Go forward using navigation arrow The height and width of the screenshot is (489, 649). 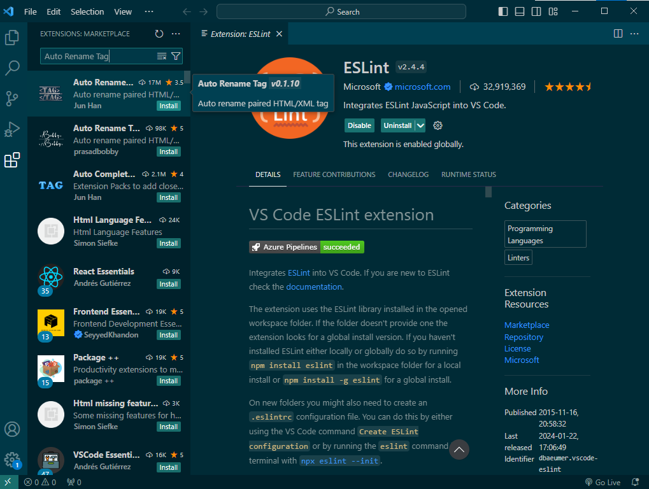pos(203,11)
